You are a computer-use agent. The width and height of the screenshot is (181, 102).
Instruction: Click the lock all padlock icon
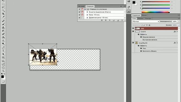click(x=149, y=25)
